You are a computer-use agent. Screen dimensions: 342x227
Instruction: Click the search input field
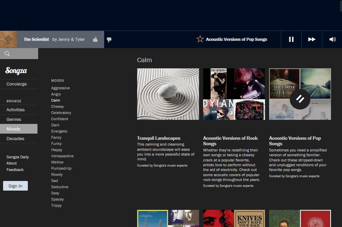coord(19,54)
